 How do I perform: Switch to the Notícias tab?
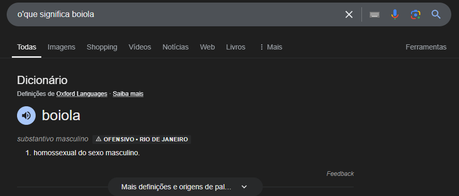(176, 47)
